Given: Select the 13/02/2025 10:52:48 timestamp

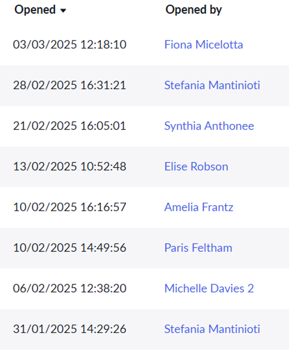Looking at the screenshot, I should coord(69,166).
